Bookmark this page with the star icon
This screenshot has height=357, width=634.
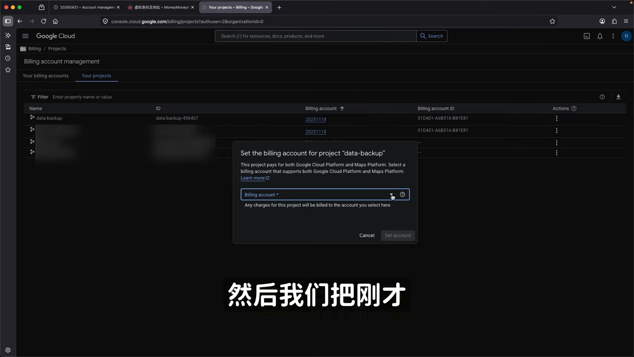point(552,21)
